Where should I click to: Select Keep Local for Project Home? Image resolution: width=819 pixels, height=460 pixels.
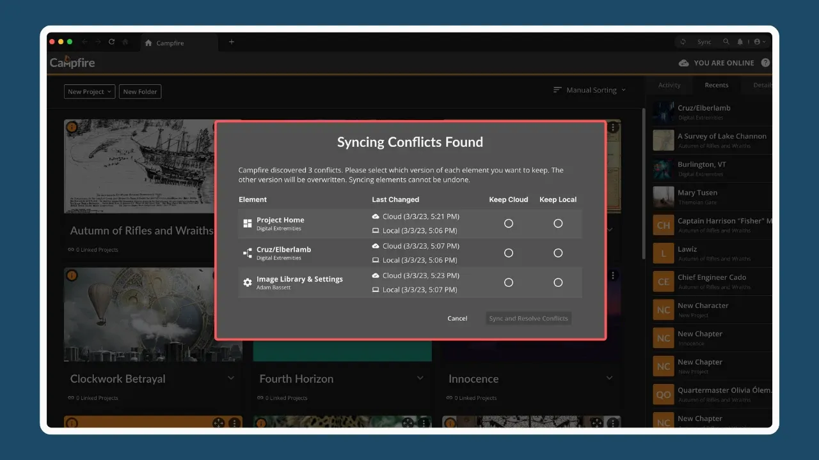click(x=558, y=224)
